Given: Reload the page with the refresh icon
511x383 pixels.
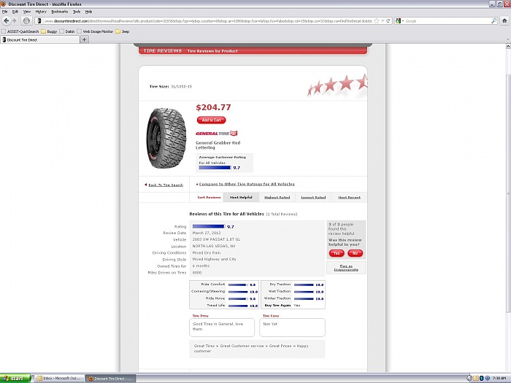Looking at the screenshot, I should pos(388,21).
